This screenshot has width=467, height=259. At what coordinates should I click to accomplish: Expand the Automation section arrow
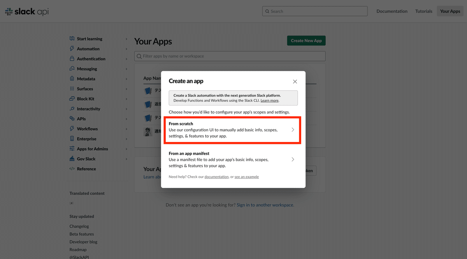point(126,49)
